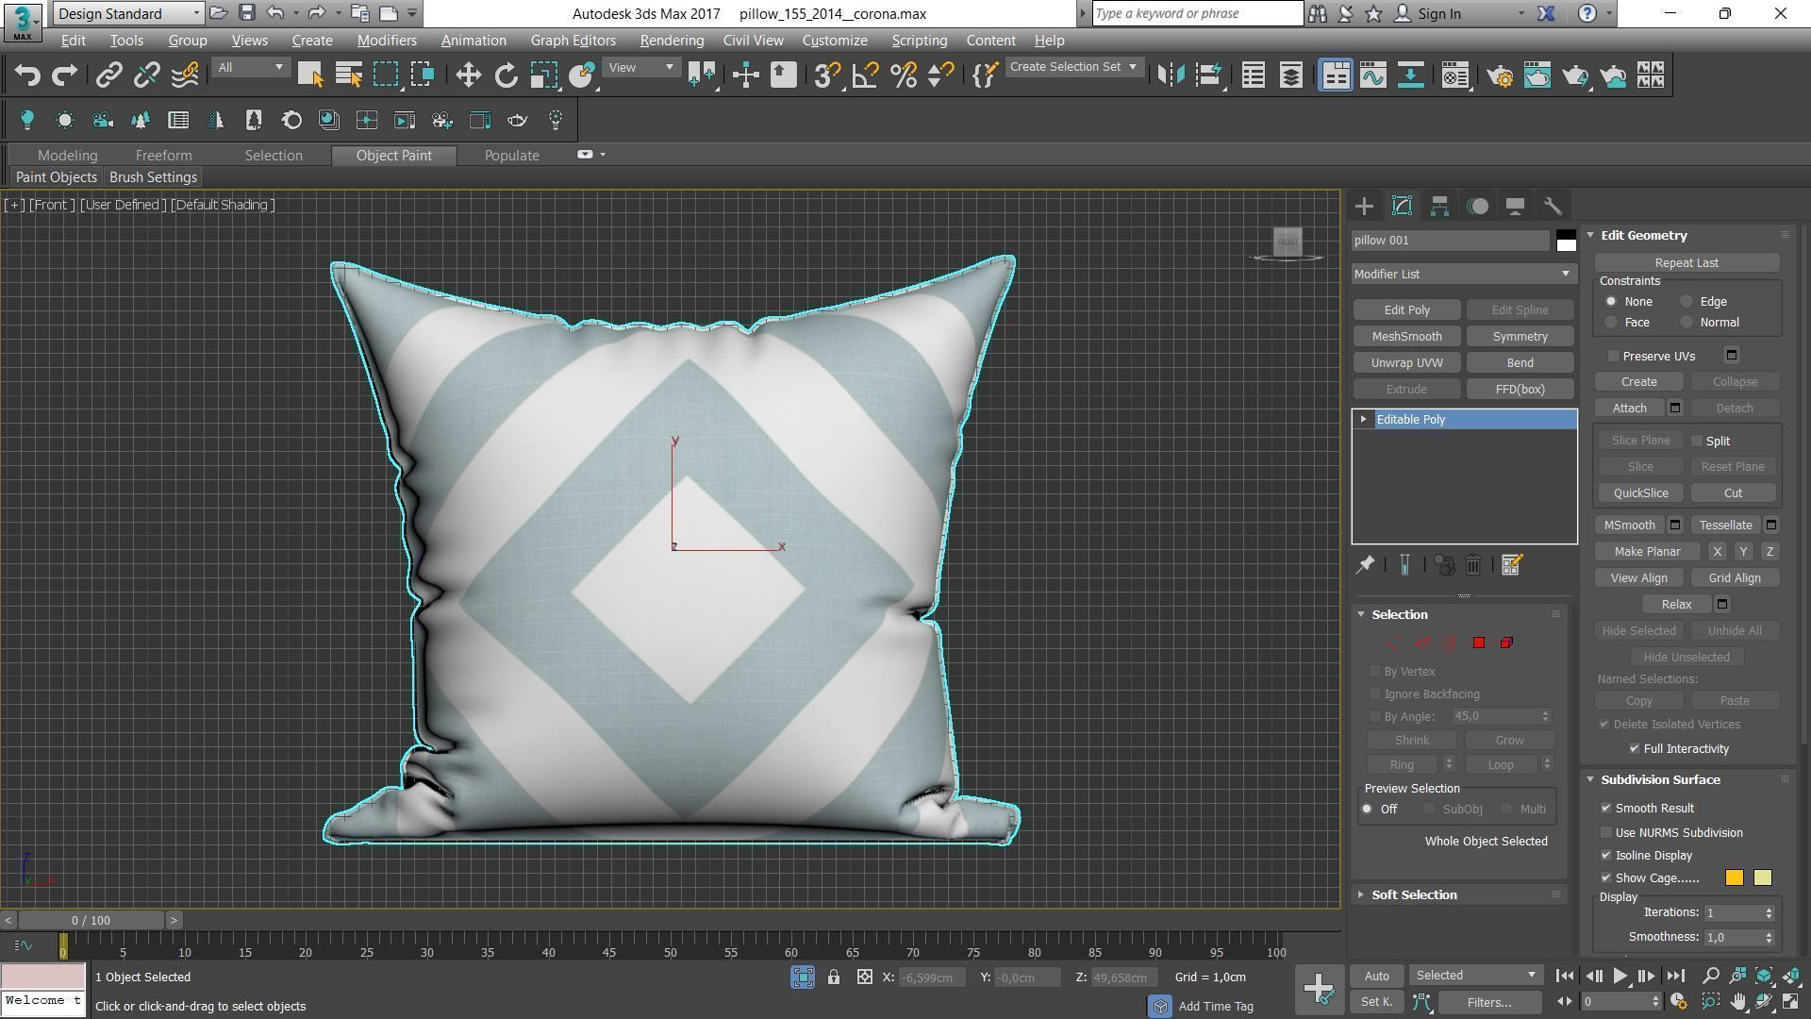Toggle the Percent Snap icon
Screen dimensions: 1811x1019
[903, 75]
